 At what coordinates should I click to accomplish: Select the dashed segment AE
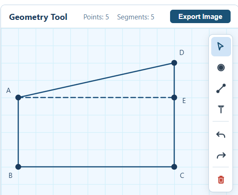pos(96,97)
